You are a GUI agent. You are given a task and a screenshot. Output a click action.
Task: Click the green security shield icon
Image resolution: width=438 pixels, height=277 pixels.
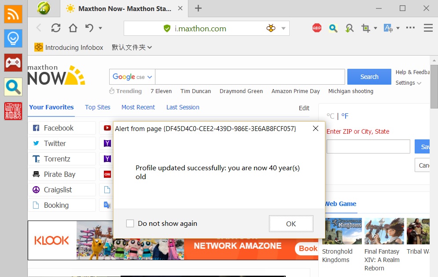click(x=167, y=28)
